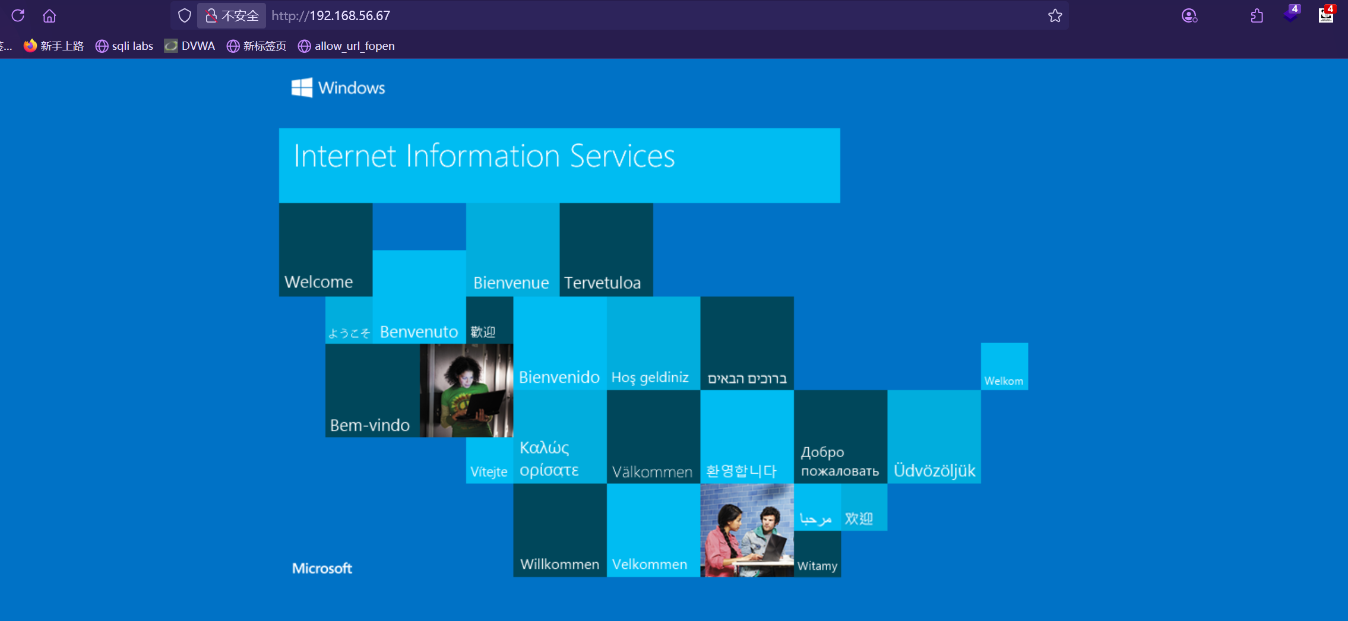Open the 新标签页 bookmark
This screenshot has height=621, width=1348.
257,46
